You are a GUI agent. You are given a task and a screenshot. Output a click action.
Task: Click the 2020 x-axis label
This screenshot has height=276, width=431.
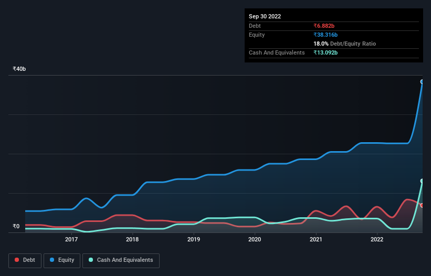(x=255, y=239)
